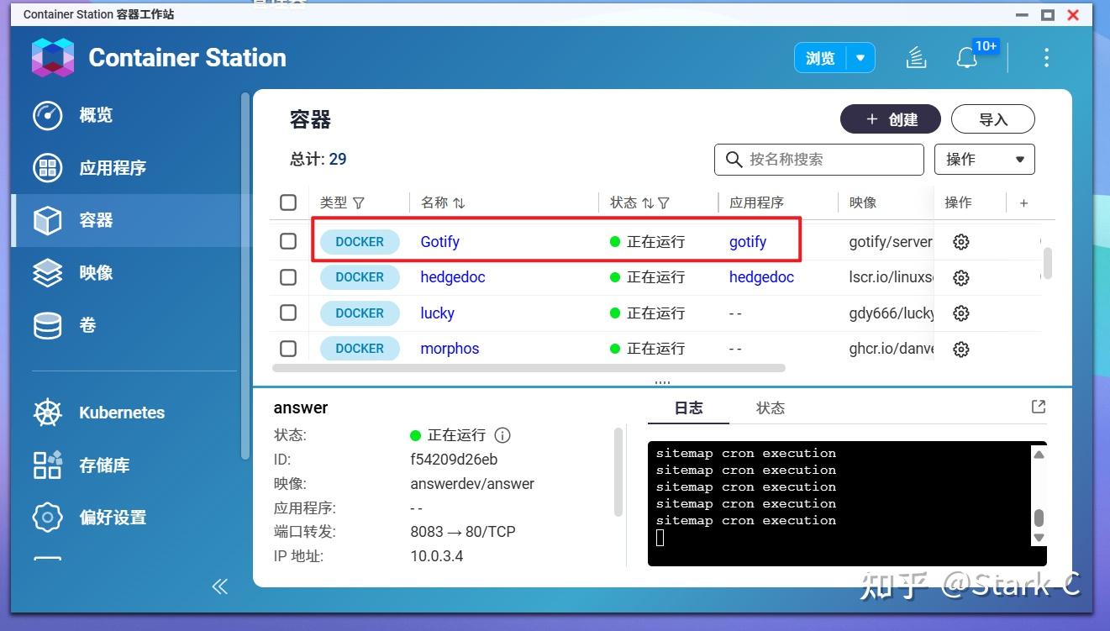Switch to the 状态 tab
This screenshot has height=631, width=1110.
pos(770,408)
